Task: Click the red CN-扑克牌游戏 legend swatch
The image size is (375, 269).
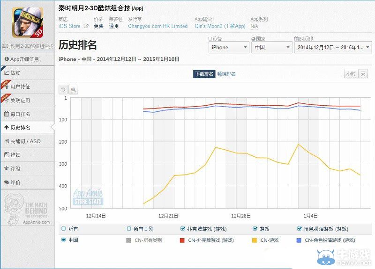Action: [x=182, y=240]
